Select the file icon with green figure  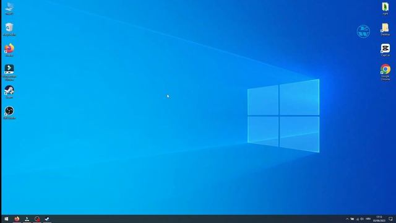385,8
